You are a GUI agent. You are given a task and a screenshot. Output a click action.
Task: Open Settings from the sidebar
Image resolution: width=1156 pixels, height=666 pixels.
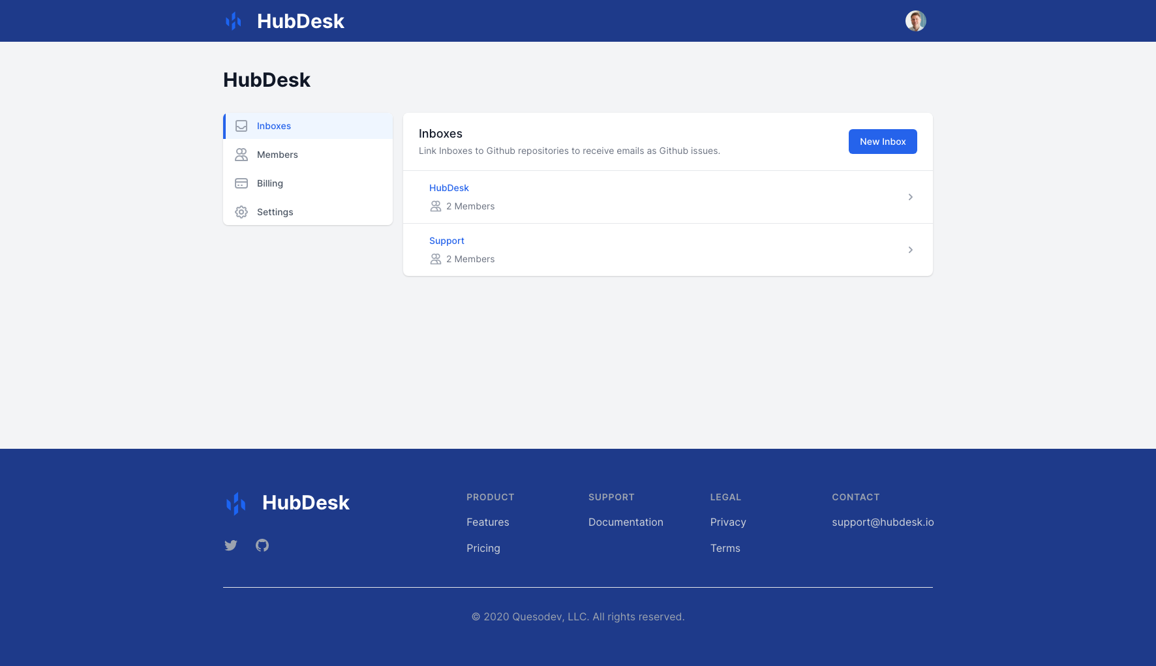coord(308,212)
